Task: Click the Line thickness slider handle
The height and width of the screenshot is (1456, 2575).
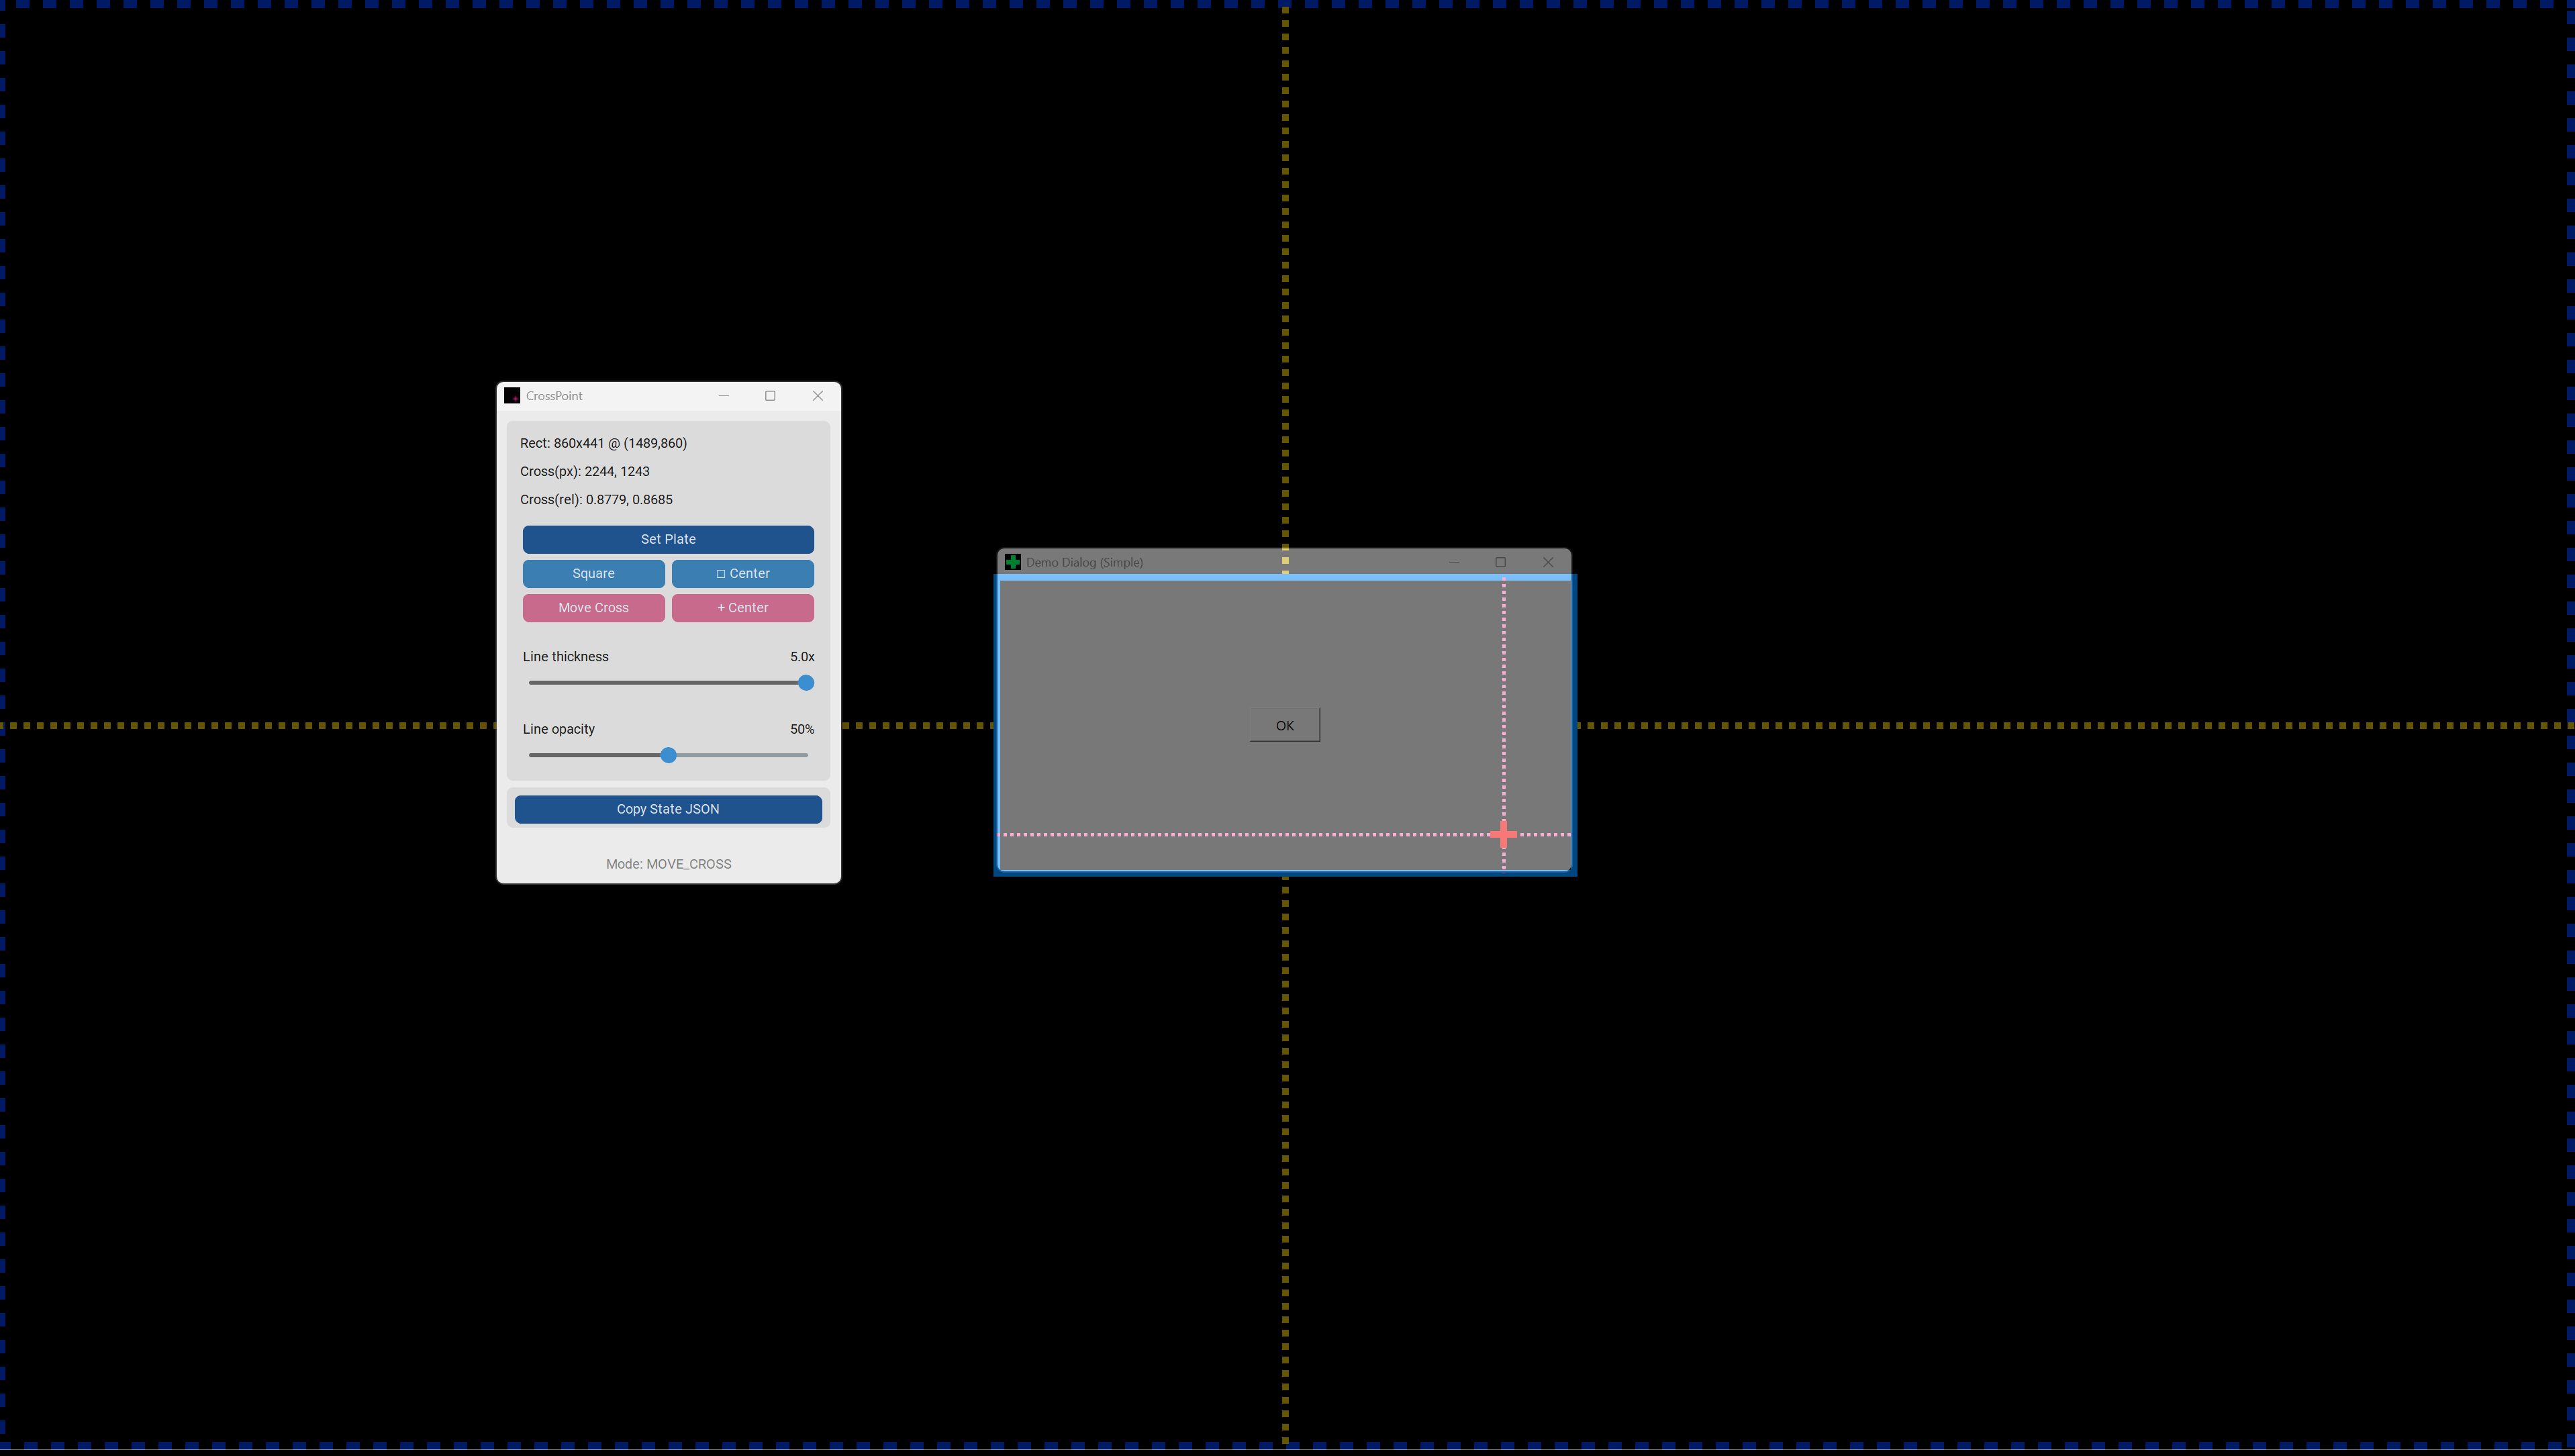Action: pyautogui.click(x=806, y=683)
